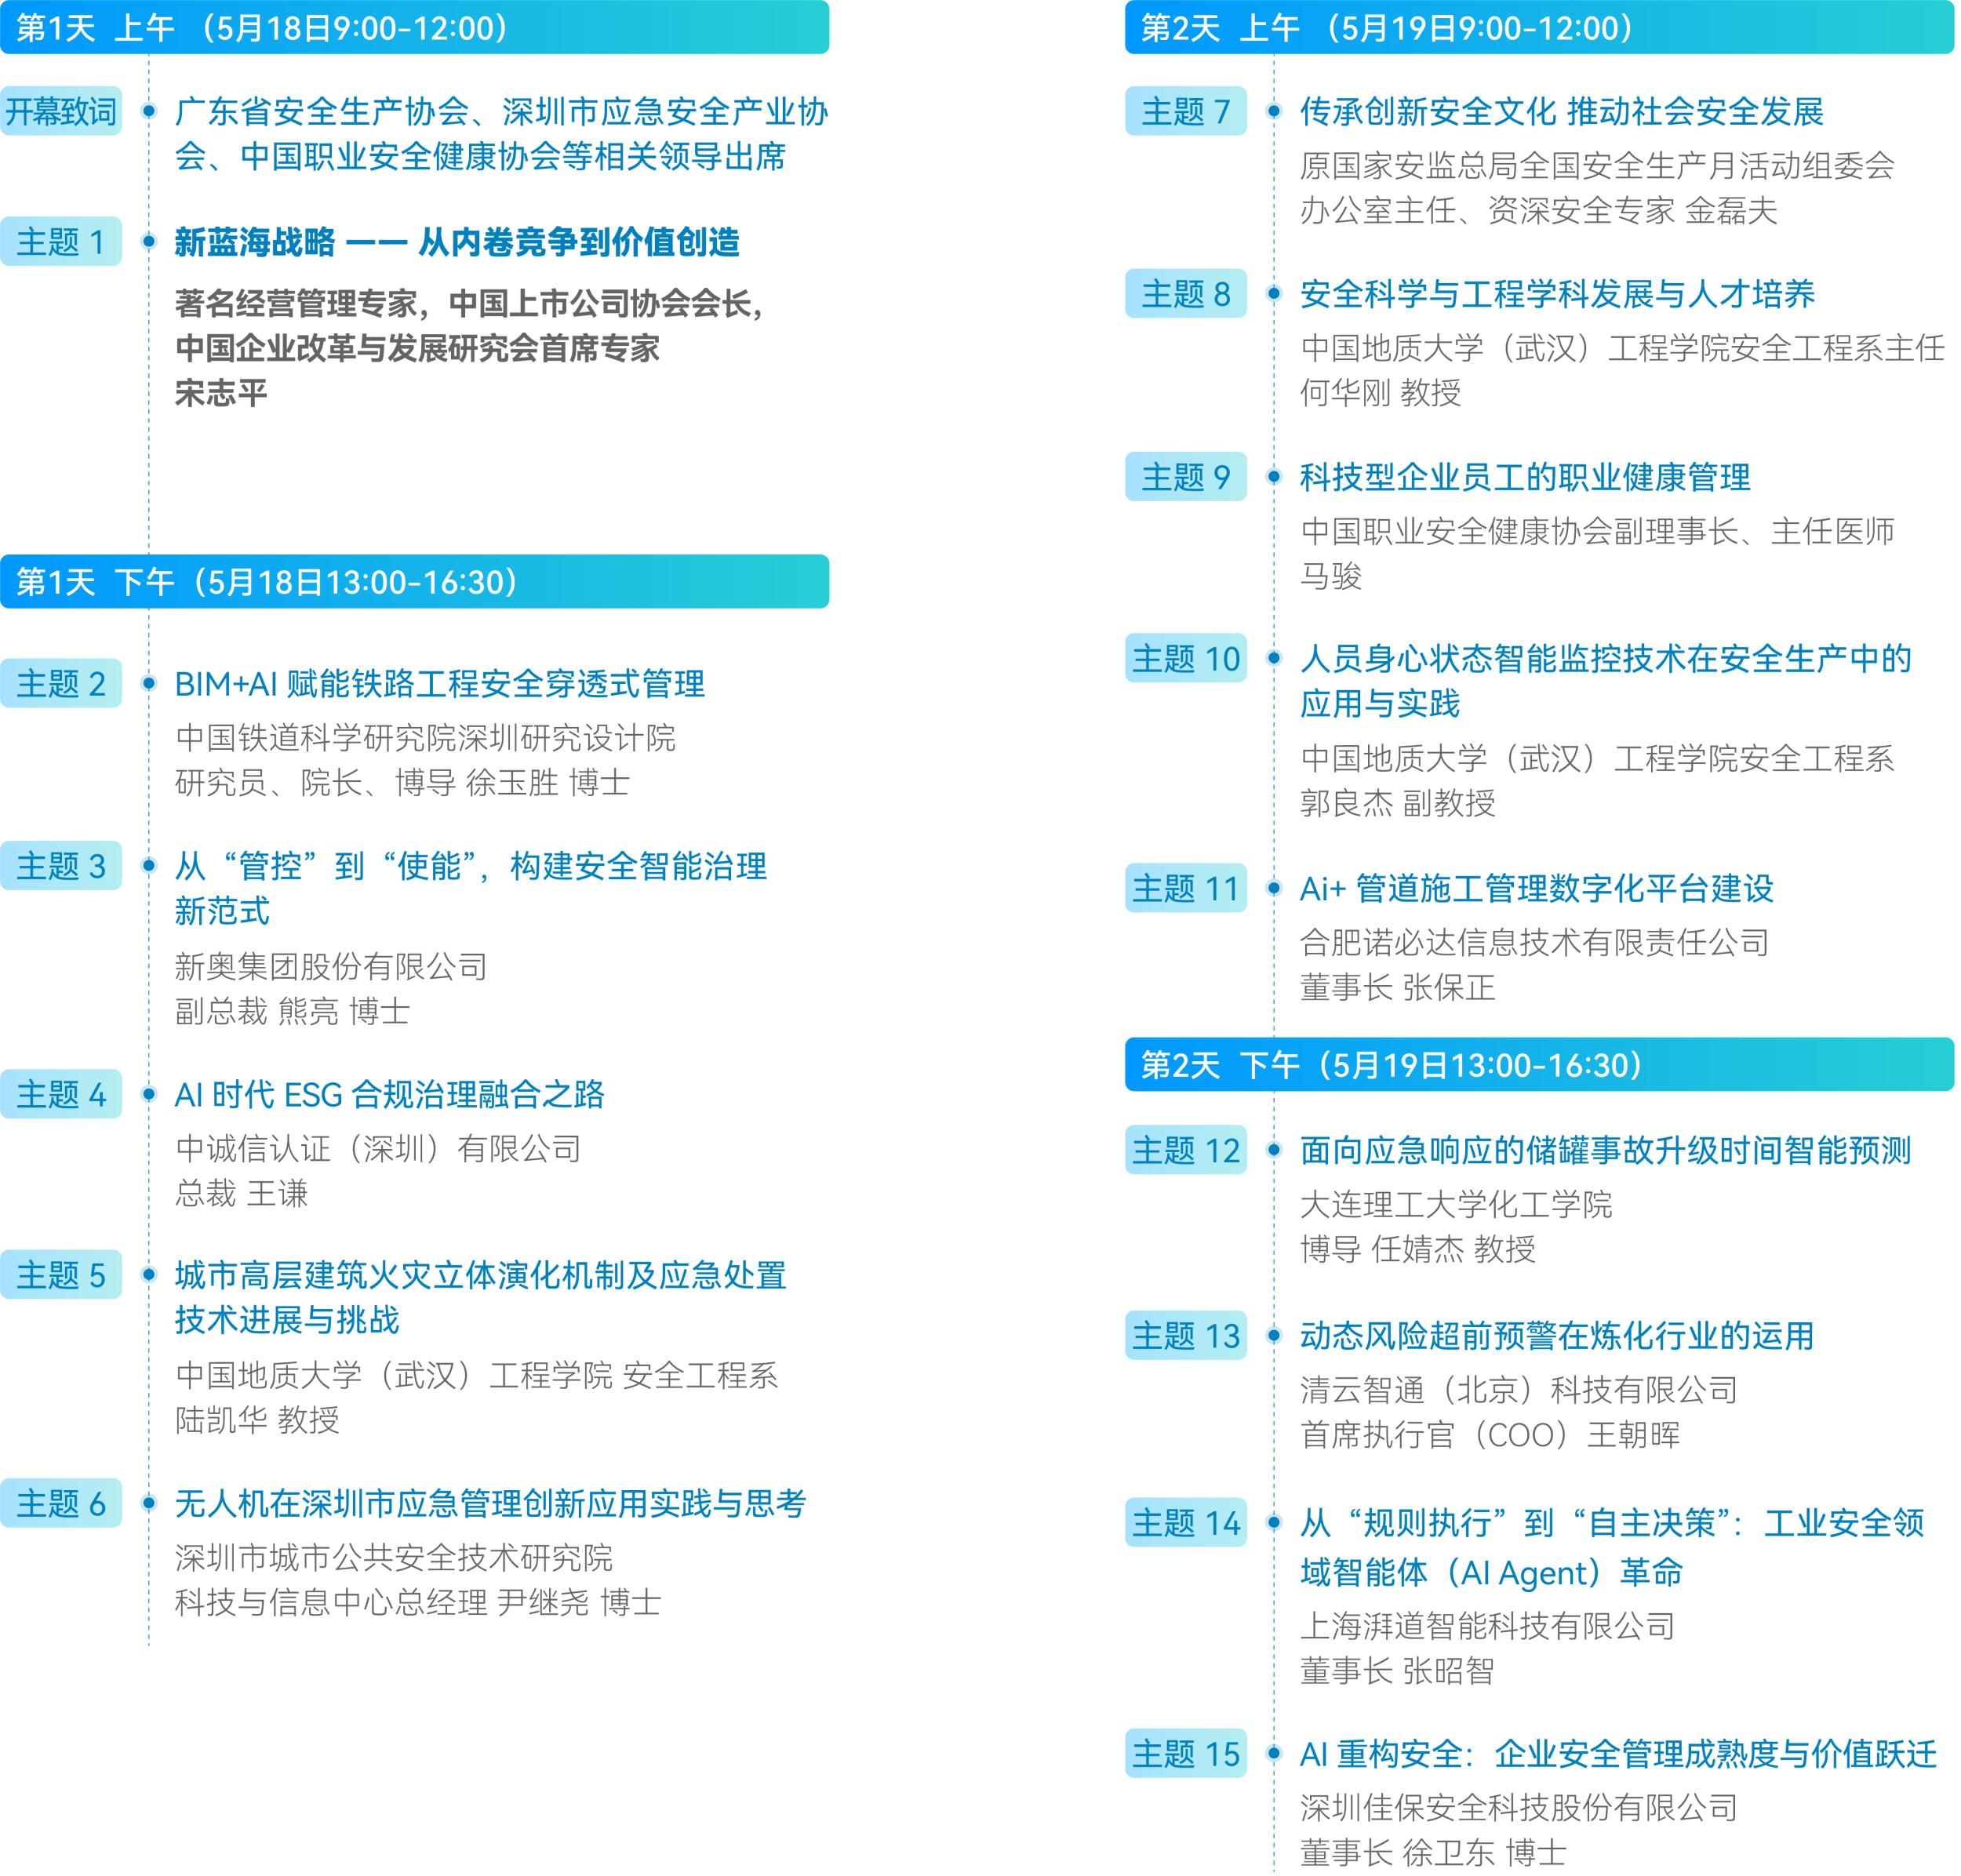Open Ai+ 管道施工管理 topic title
Screen dimensions: 1961x1876
[1536, 888]
